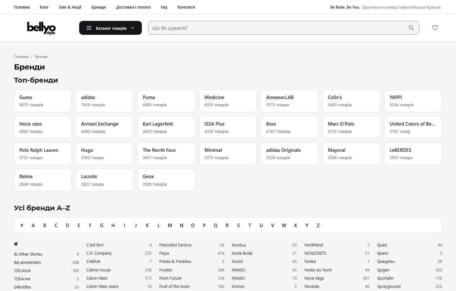
Task: Open the Freya brand link
Action: 164,253
